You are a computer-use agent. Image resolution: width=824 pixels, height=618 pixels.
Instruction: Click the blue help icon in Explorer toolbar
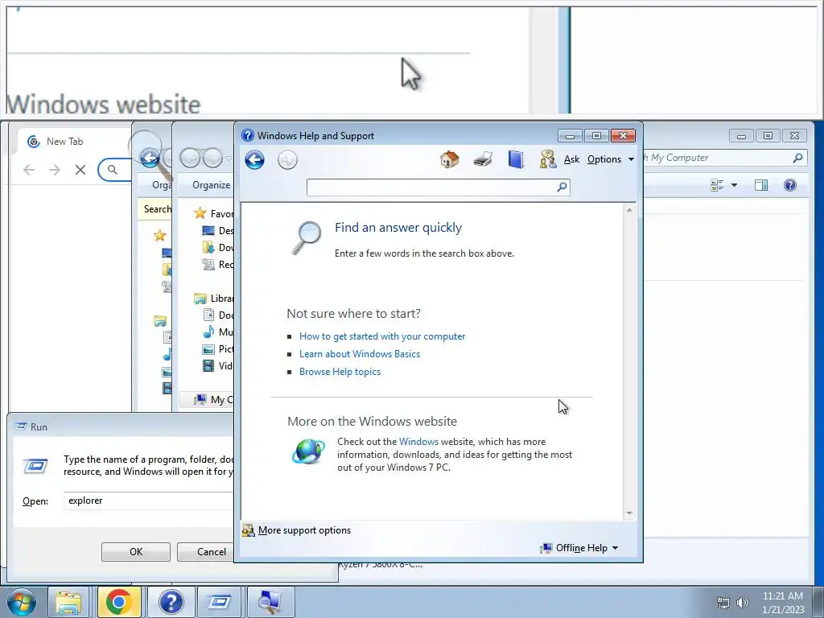[790, 185]
